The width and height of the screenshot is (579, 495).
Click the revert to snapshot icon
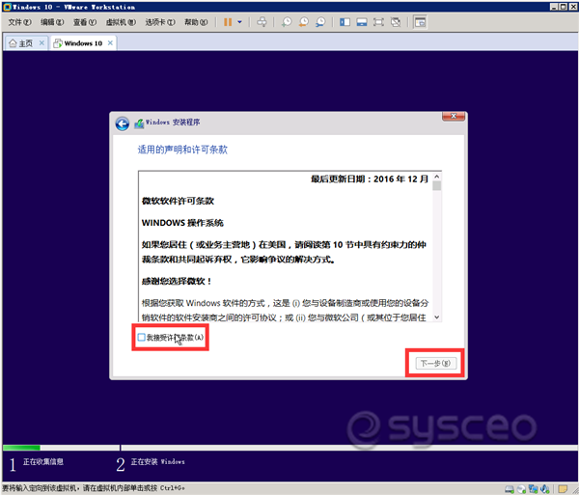304,22
